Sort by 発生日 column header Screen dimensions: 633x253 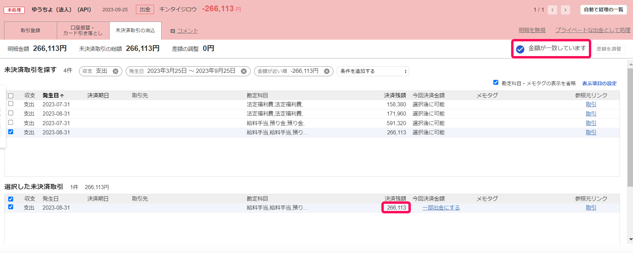53,95
